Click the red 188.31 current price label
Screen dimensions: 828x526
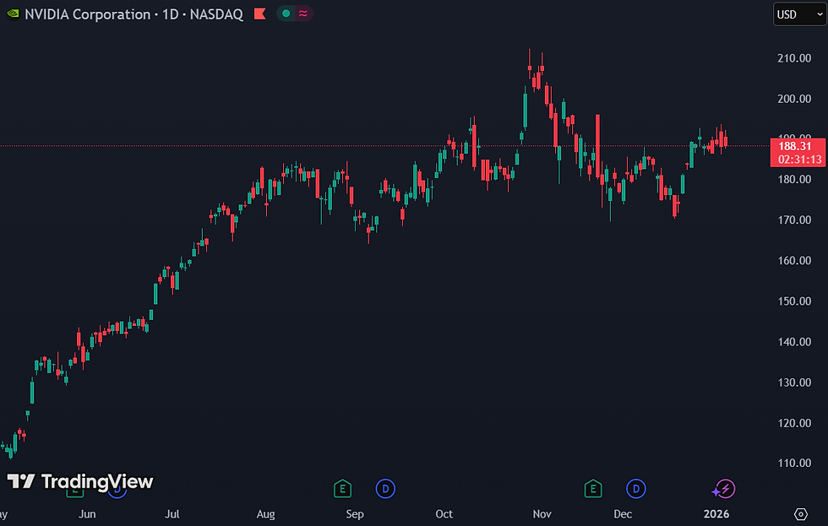pos(798,153)
